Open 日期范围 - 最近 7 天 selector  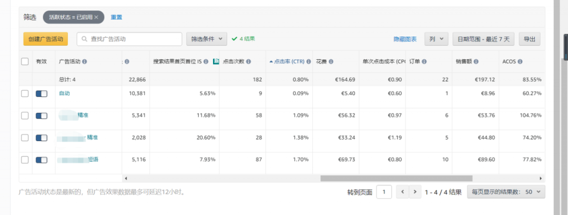click(483, 39)
